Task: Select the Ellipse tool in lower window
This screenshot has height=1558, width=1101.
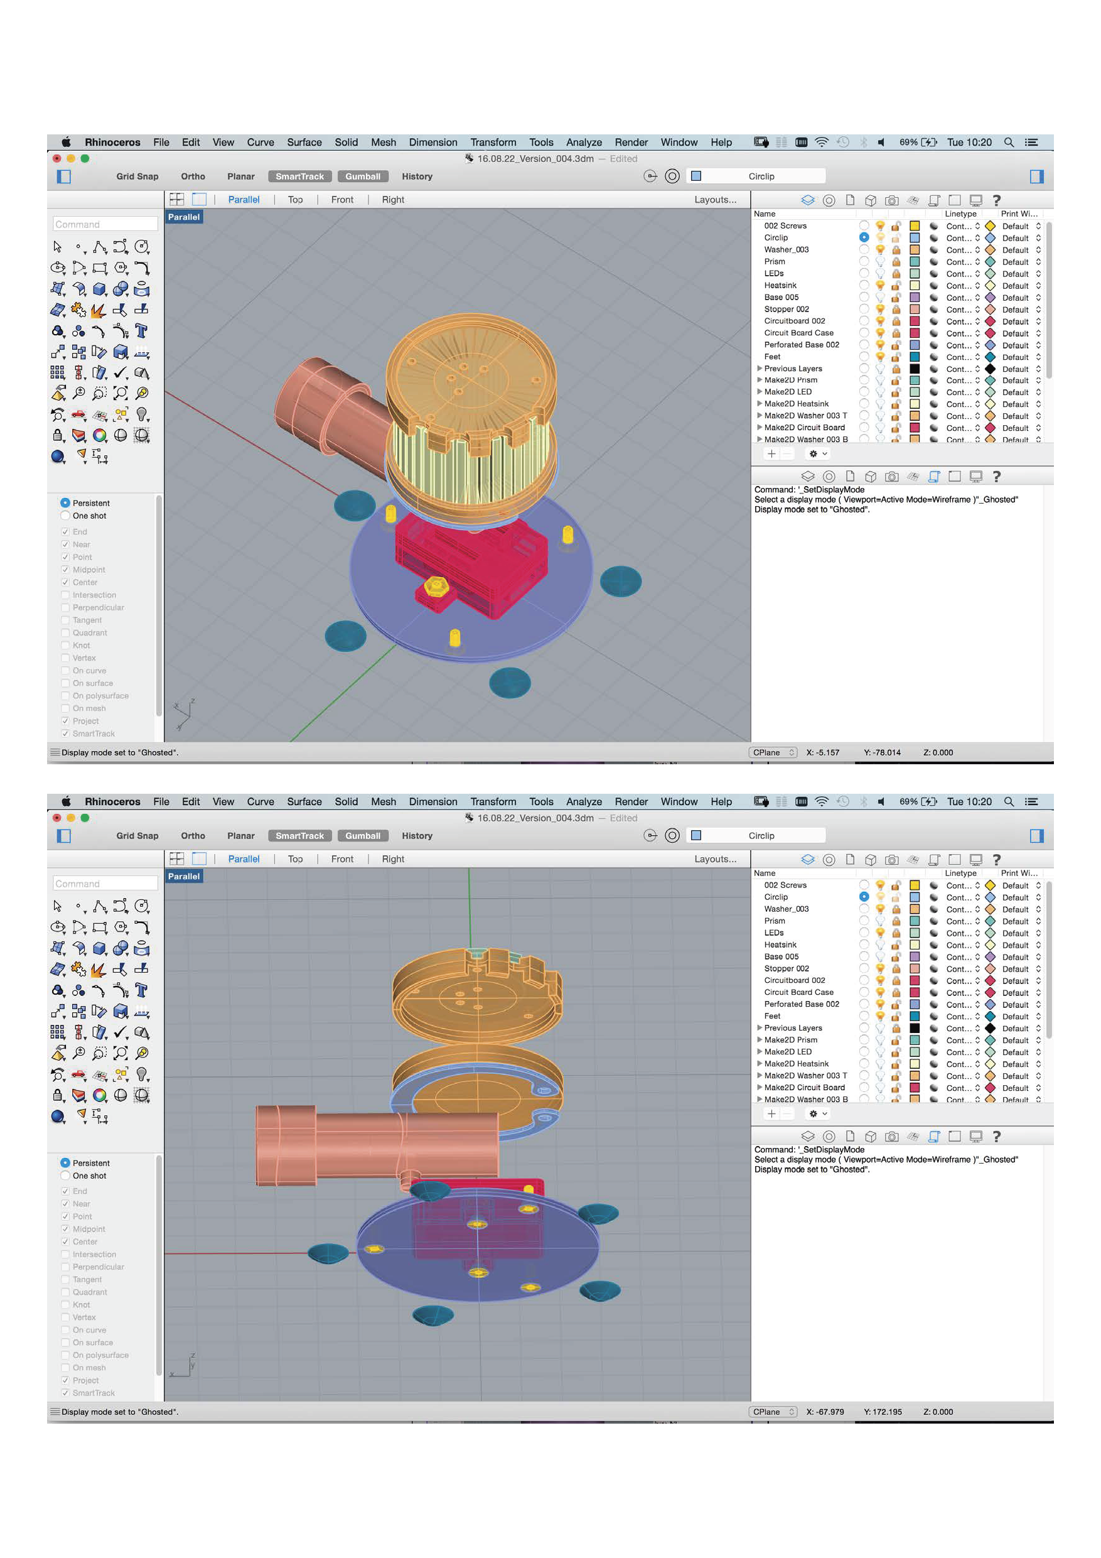Action: 58,928
